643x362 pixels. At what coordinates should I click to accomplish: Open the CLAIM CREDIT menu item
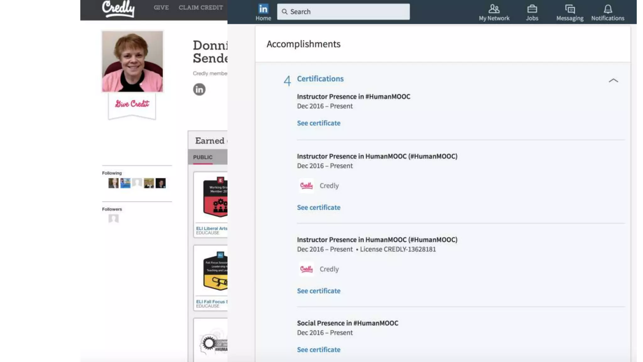pyautogui.click(x=201, y=8)
